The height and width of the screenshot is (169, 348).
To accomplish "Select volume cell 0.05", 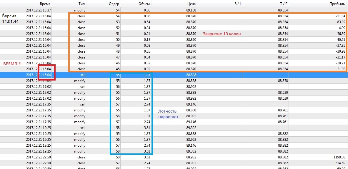I will click(147, 51).
